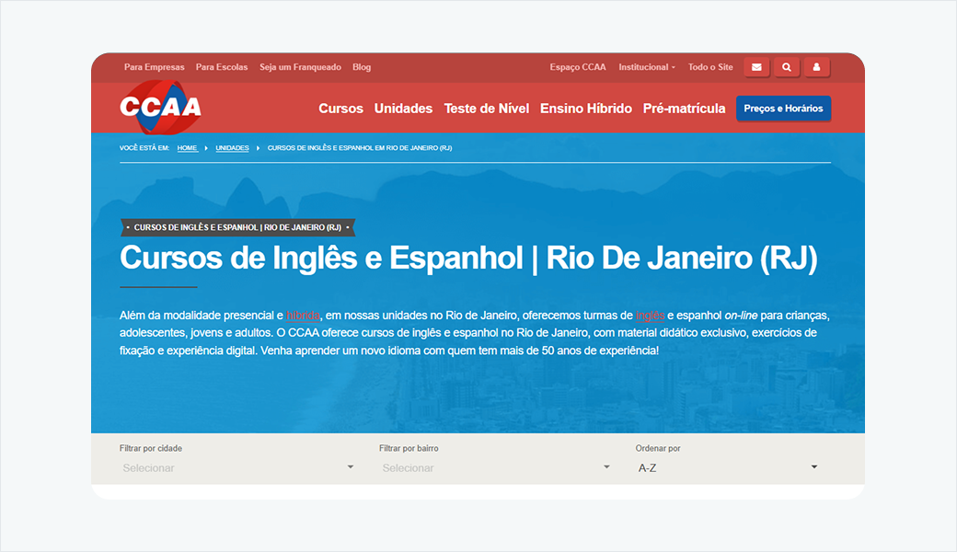Expand the Ordenar por A-Z dropdown
The image size is (957, 552).
pos(727,467)
